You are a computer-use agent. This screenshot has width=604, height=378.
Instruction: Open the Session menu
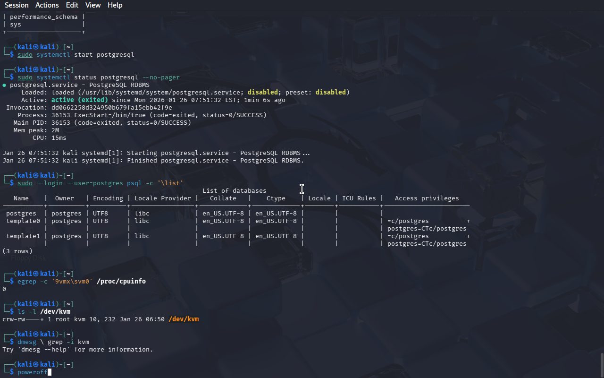click(x=17, y=5)
